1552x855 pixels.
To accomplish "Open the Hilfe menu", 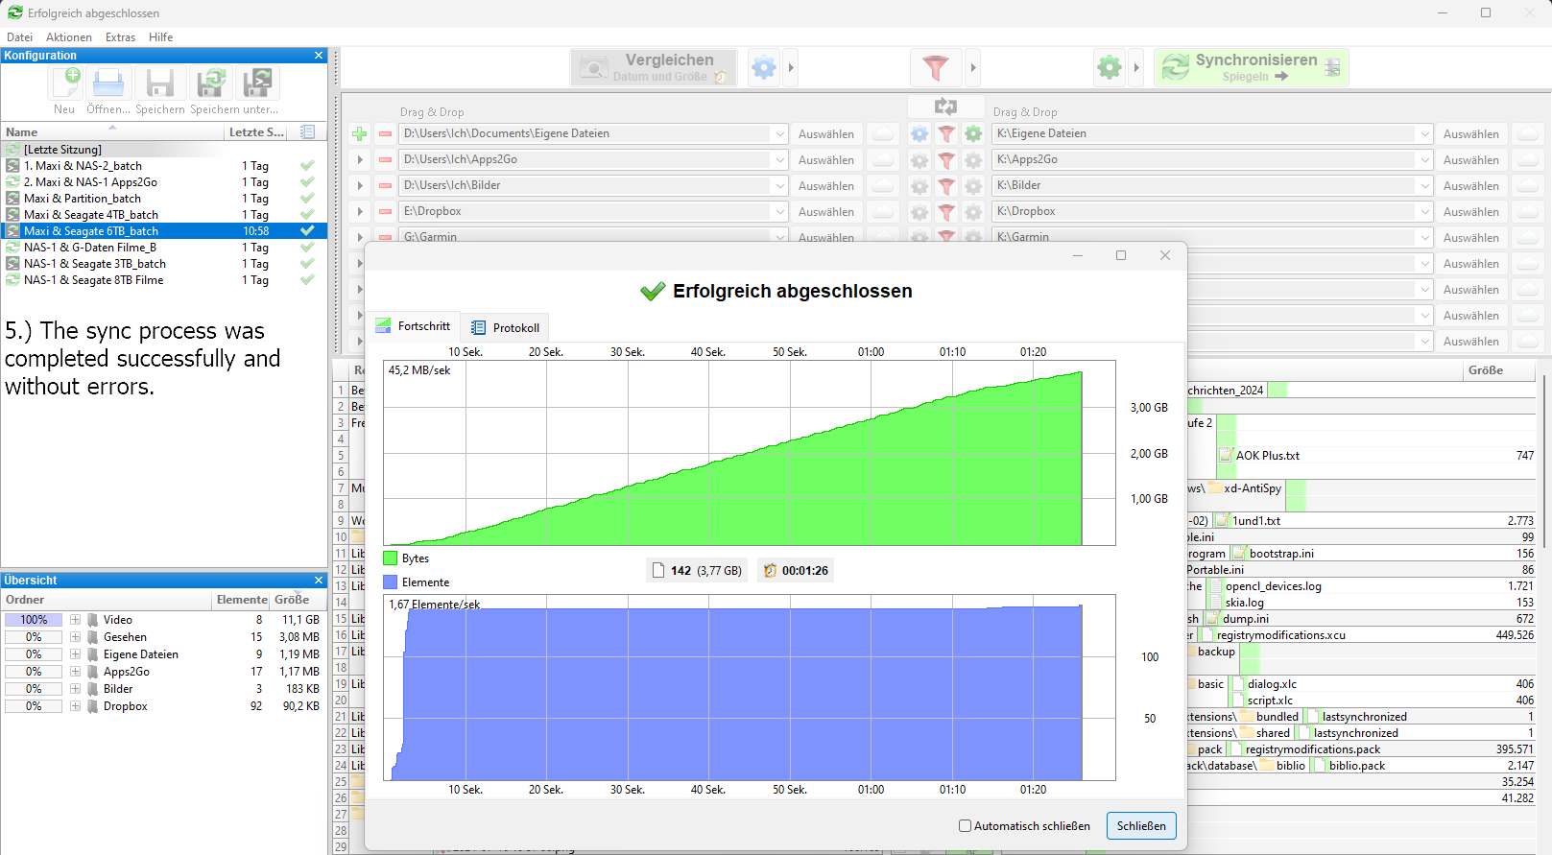I will [161, 37].
